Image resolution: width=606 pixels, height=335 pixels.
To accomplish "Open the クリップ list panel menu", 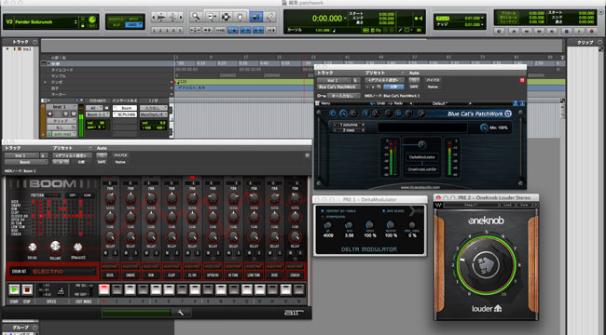I will tap(599, 42).
